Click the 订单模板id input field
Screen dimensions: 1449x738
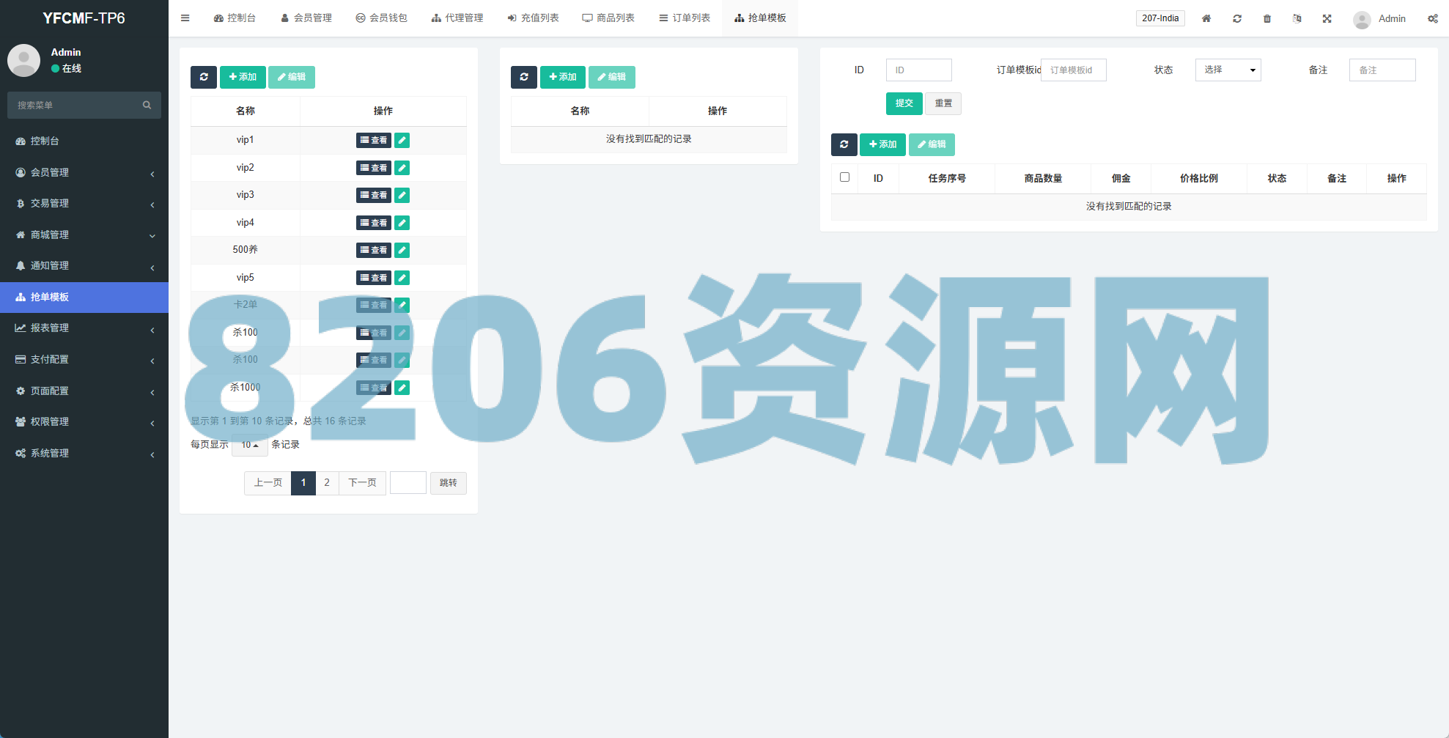1073,70
